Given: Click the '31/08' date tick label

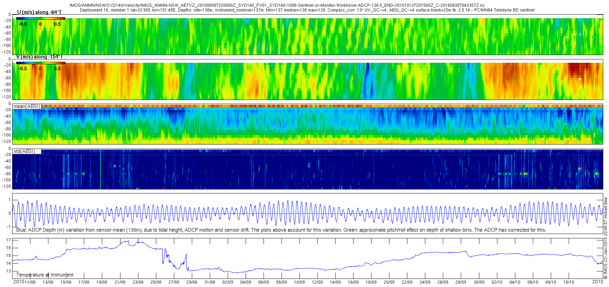Looking at the screenshot, I should tap(209, 282).
